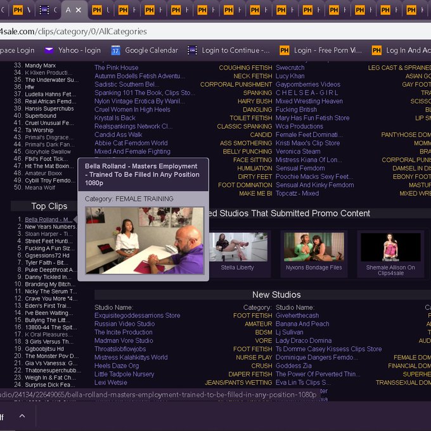Click the Stella Liberty promo thumbnail
Image resolution: width=431 pixels, height=431 pixels.
(238, 247)
